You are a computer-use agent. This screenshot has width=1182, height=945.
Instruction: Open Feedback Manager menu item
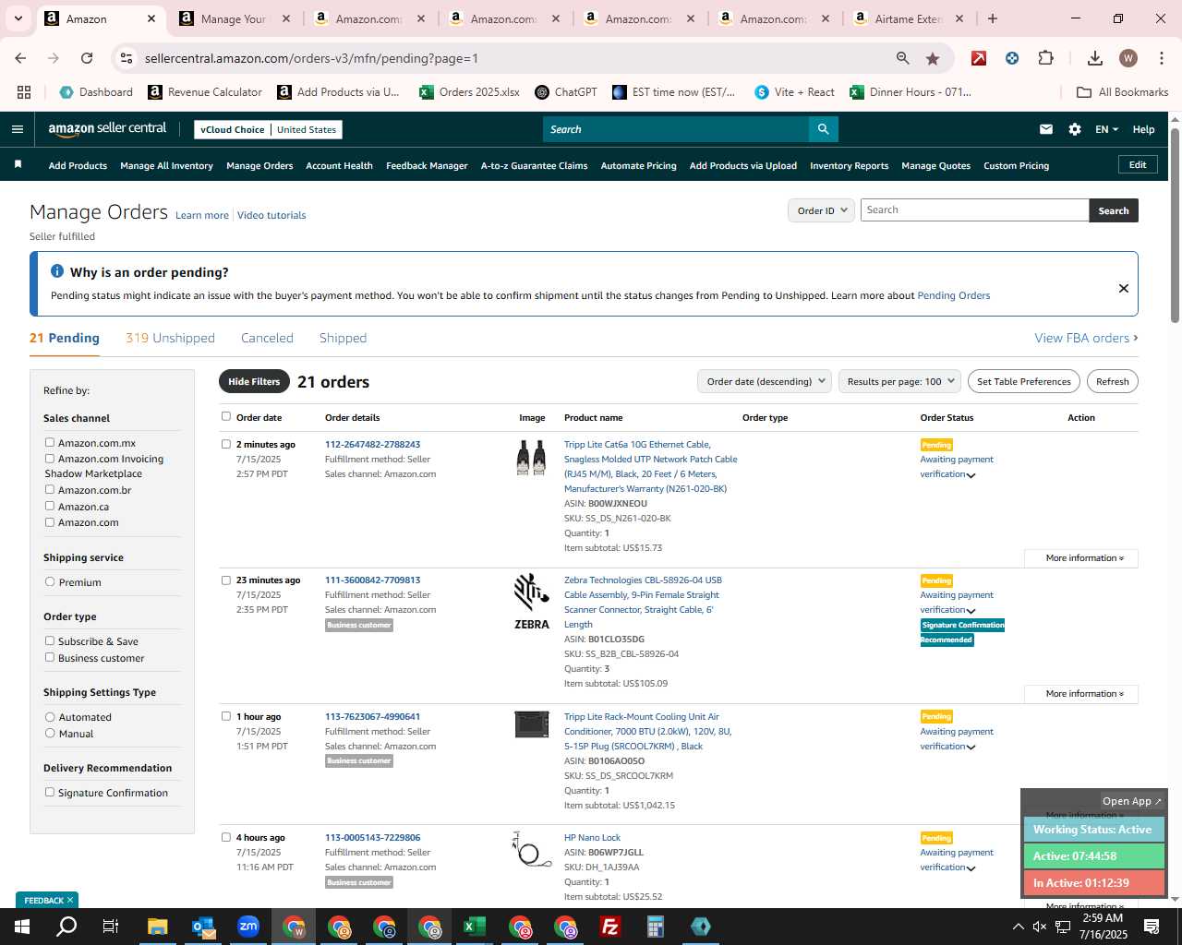coord(427,165)
